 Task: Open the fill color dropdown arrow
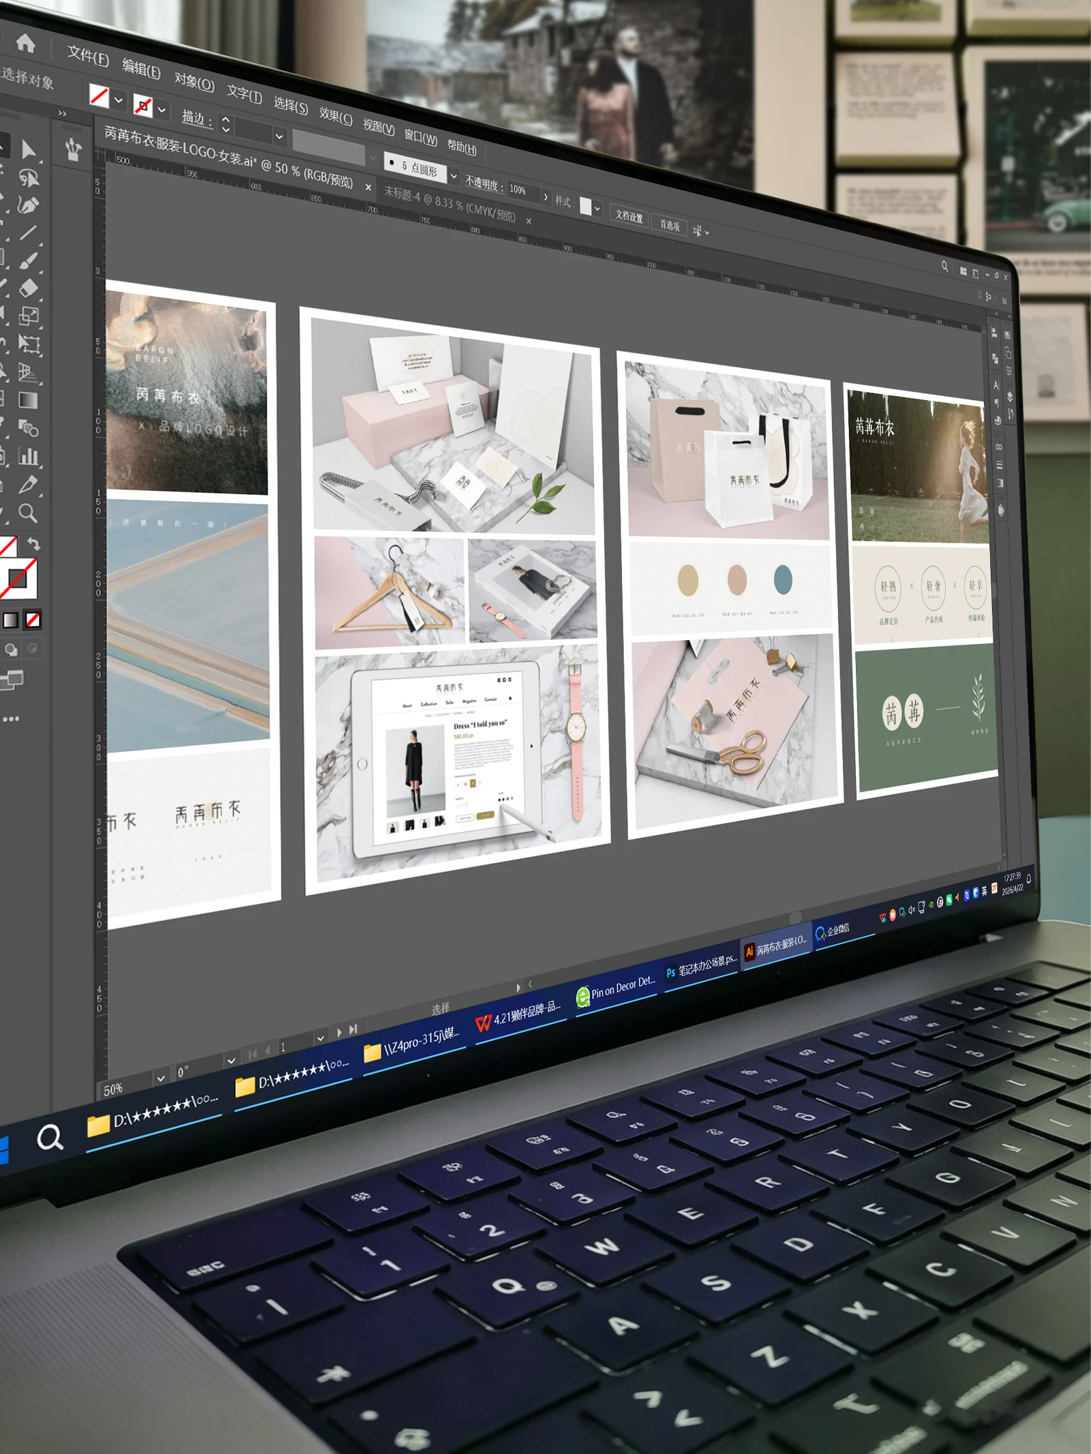pyautogui.click(x=119, y=100)
